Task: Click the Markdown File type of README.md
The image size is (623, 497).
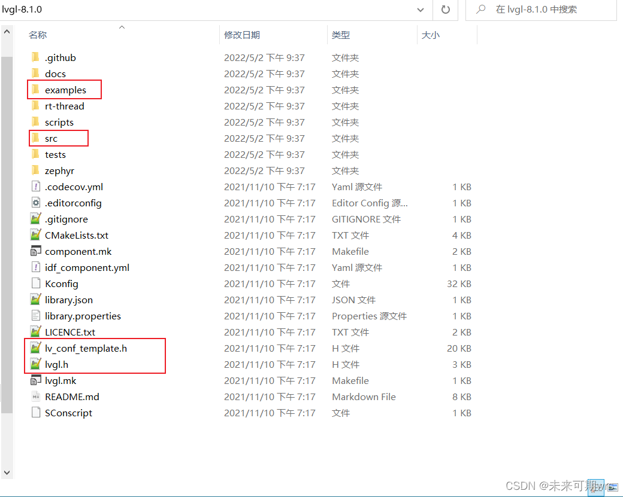Action: [x=364, y=397]
